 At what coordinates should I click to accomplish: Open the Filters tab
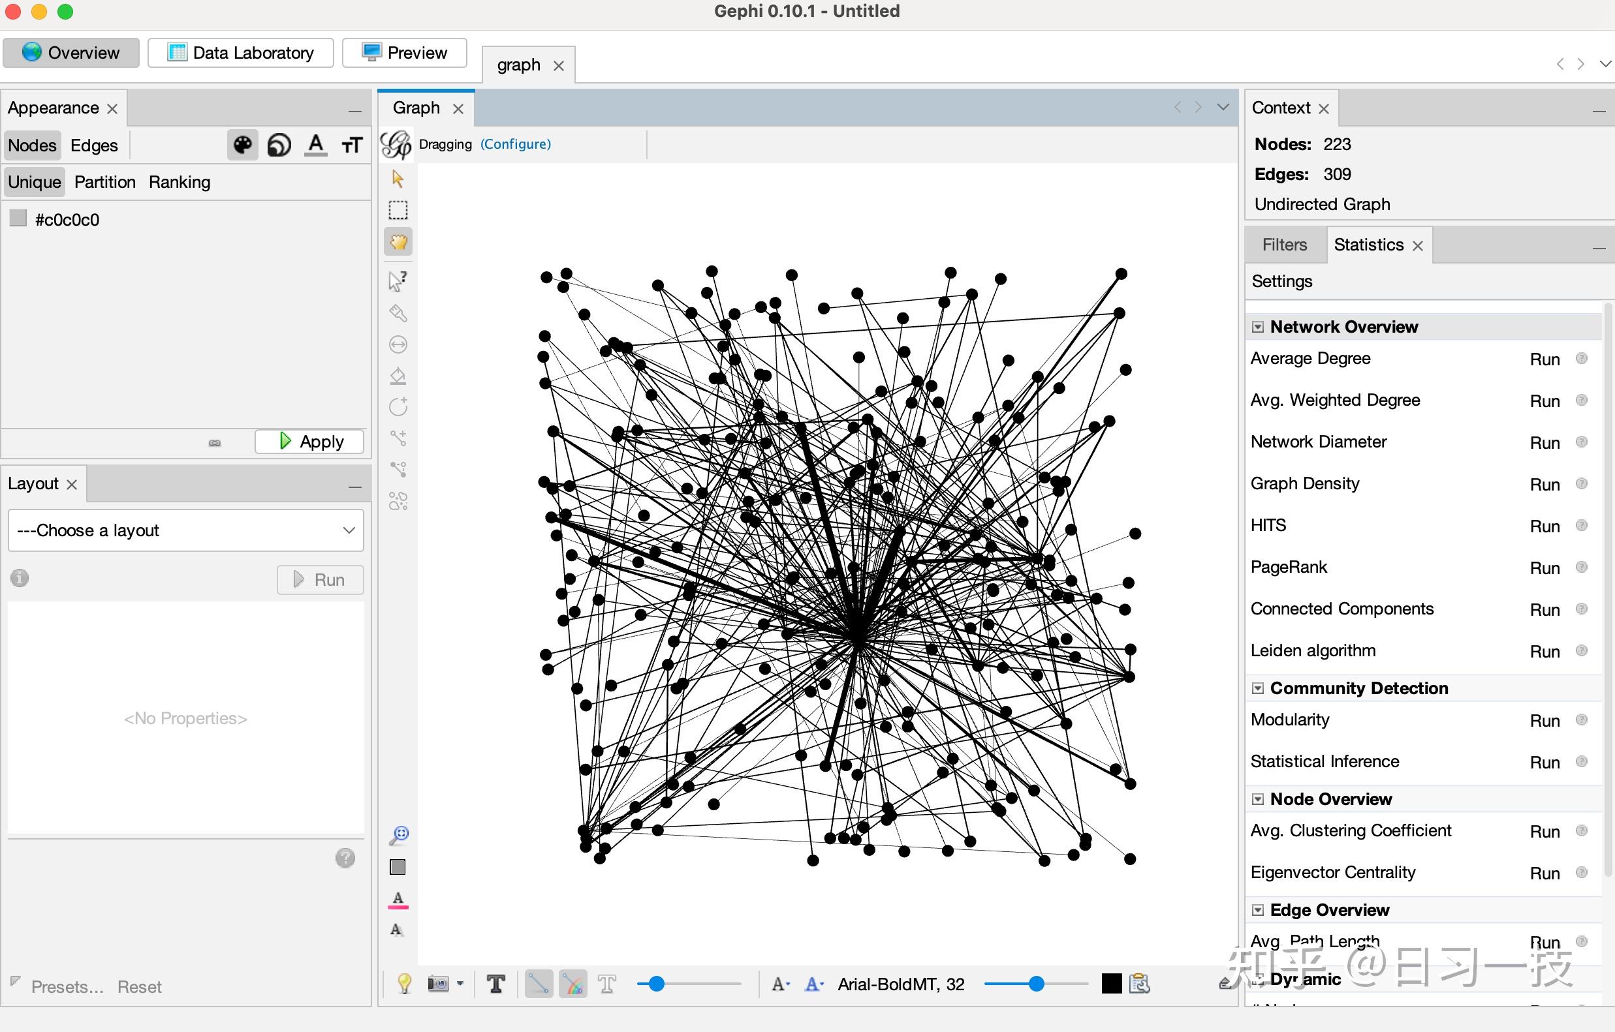(1283, 245)
